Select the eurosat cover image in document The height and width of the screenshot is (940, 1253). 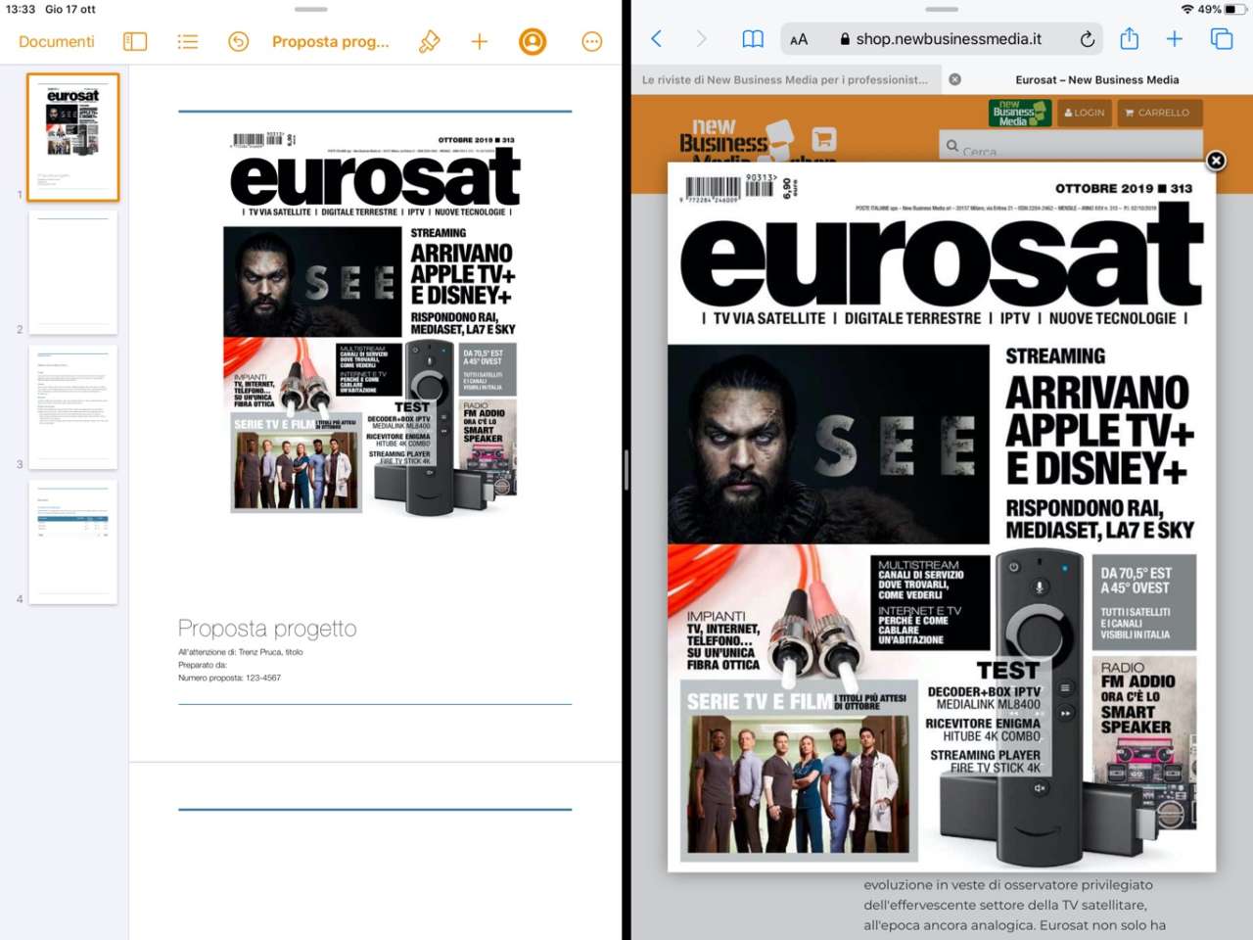(374, 323)
